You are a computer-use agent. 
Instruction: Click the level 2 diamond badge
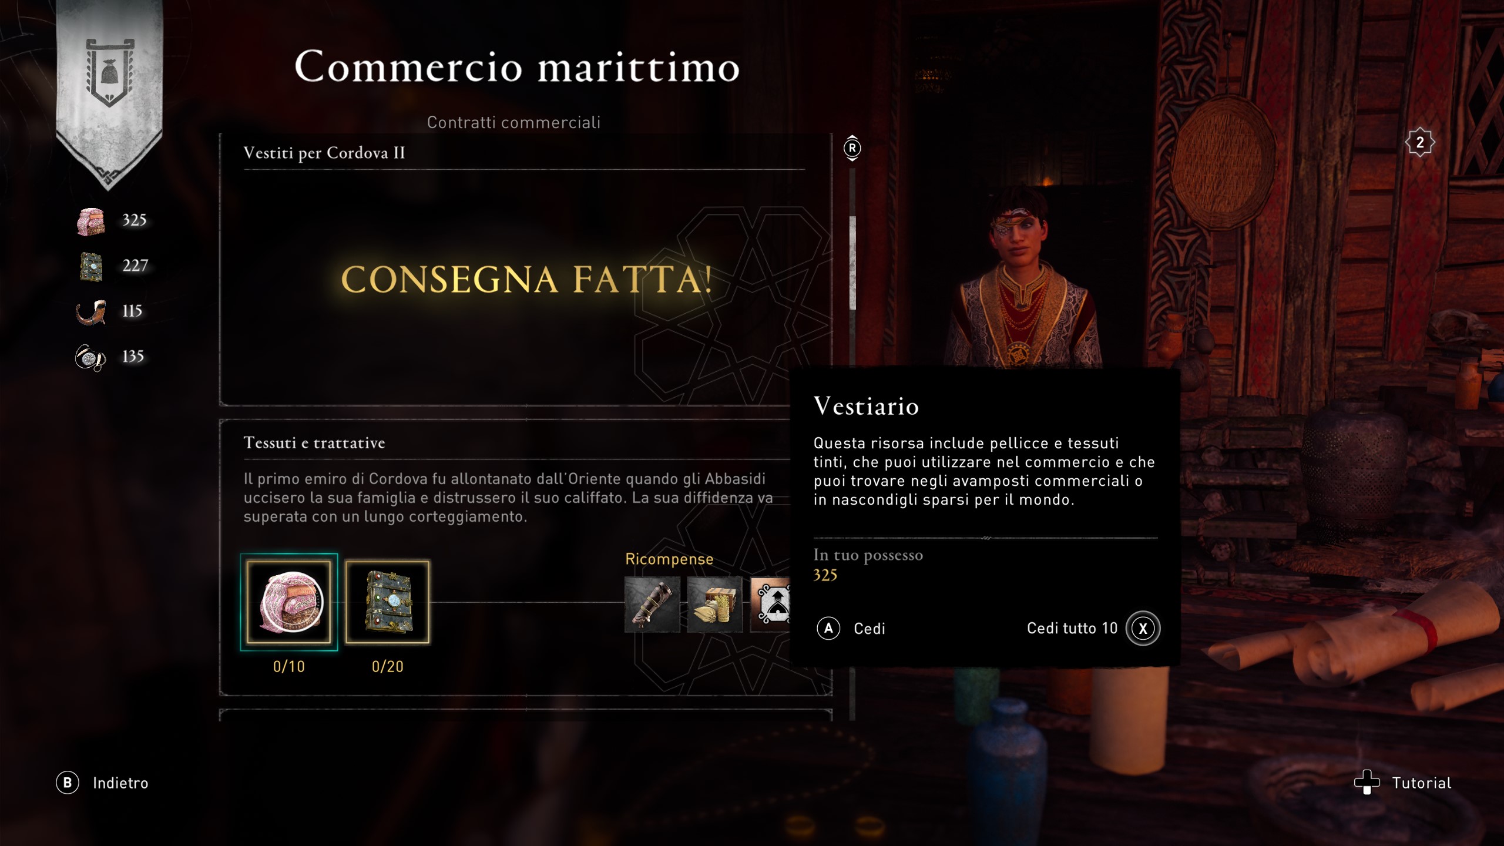tap(1420, 142)
